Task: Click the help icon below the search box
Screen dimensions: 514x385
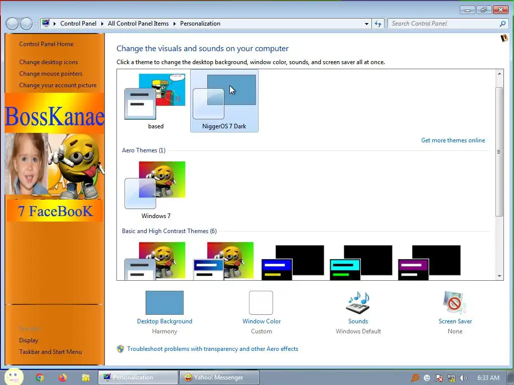Action: click(x=504, y=38)
